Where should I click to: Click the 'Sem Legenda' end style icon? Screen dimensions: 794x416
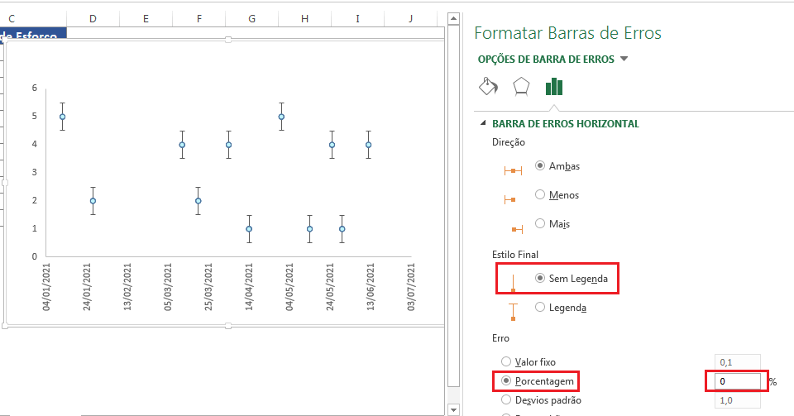[514, 283]
